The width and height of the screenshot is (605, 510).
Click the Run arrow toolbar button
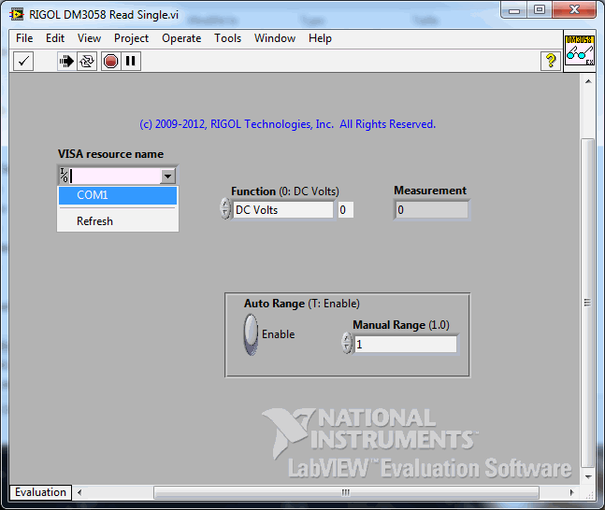[66, 61]
